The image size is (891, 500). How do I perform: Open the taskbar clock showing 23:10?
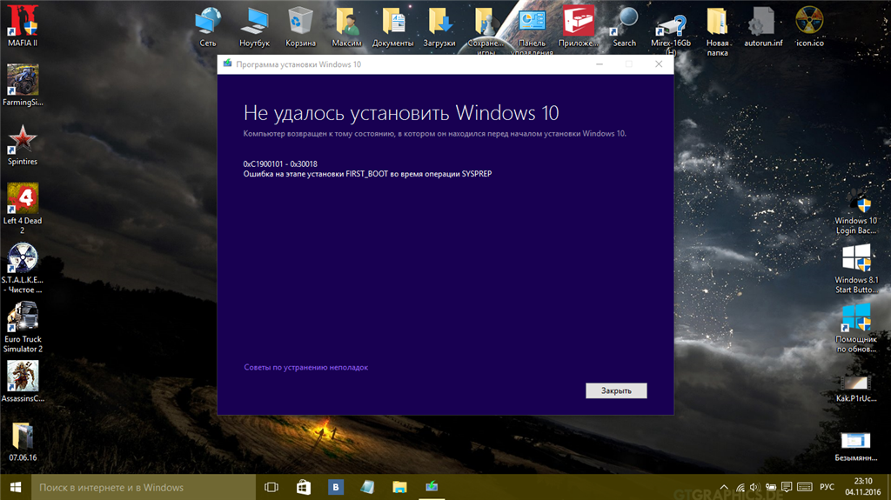[862, 487]
